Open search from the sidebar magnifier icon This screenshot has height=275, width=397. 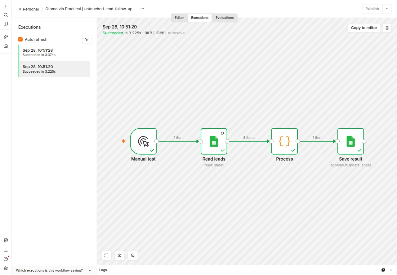tap(6, 15)
